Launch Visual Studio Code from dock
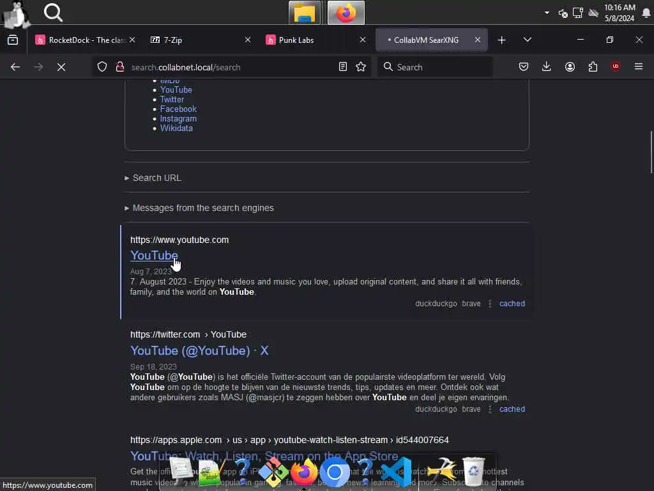 coord(397,472)
